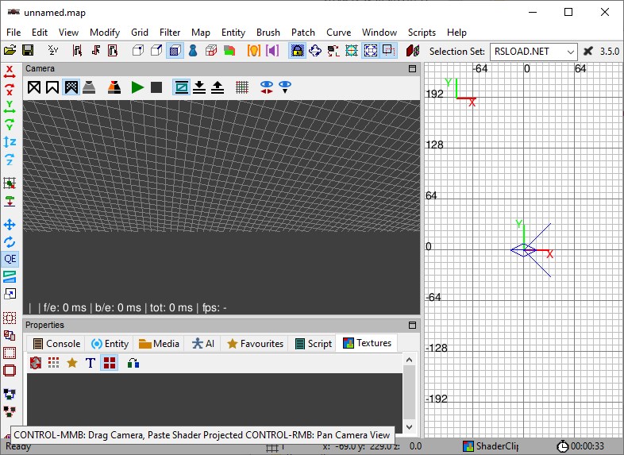Click the blue T text icon in Textures

point(91,363)
